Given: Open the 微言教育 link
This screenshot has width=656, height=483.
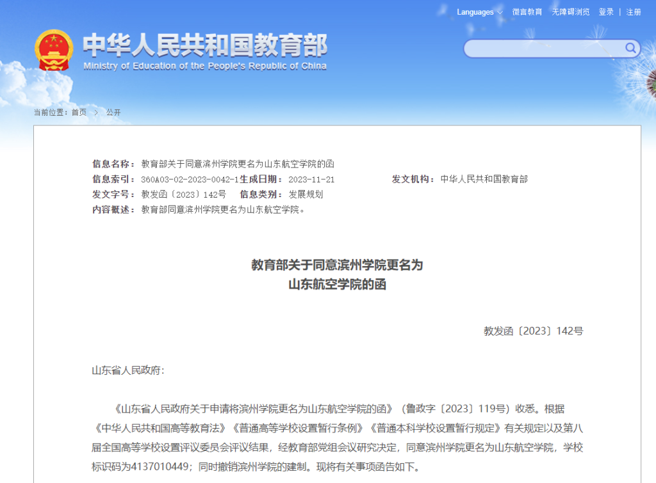Looking at the screenshot, I should (x=529, y=12).
